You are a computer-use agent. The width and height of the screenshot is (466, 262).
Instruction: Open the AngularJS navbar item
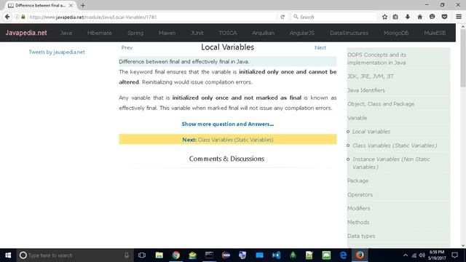pyautogui.click(x=302, y=33)
